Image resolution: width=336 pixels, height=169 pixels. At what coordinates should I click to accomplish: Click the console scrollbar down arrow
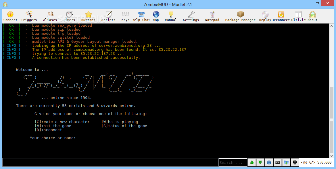pyautogui.click(x=331, y=156)
